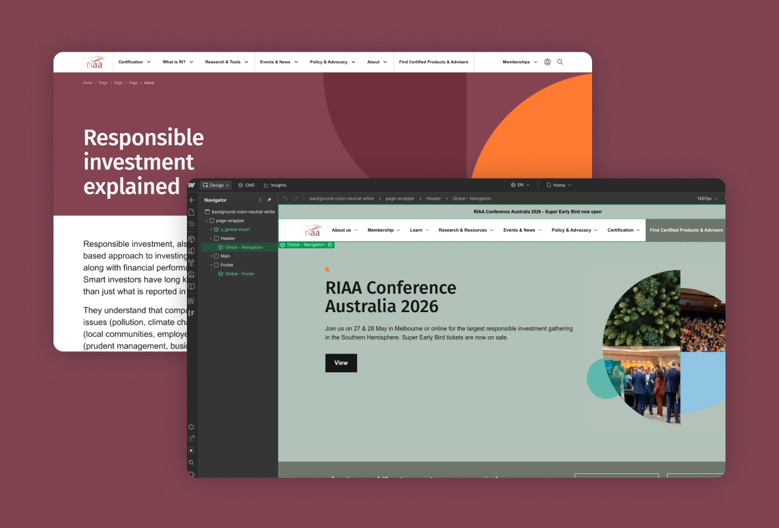Collapse the page-wrapper tree node
The height and width of the screenshot is (528, 779).
point(207,221)
